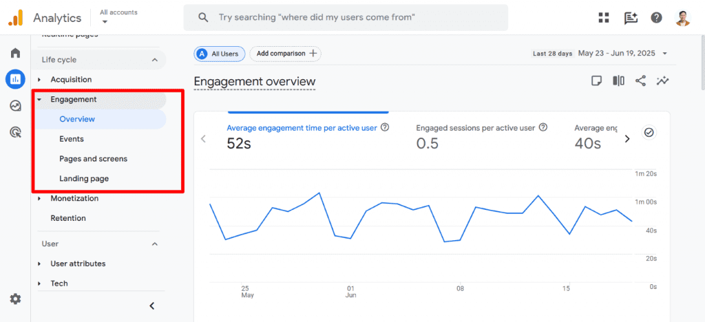Viewport: 705px width, 322px height.
Task: Click the Google Analytics logo
Action: tap(15, 17)
